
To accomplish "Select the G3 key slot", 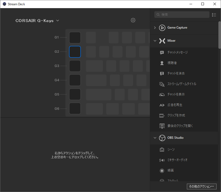I will [x=75, y=66].
